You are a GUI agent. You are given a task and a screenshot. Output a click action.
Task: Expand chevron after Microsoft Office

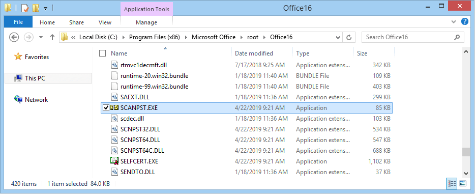pyautogui.click(x=242, y=37)
